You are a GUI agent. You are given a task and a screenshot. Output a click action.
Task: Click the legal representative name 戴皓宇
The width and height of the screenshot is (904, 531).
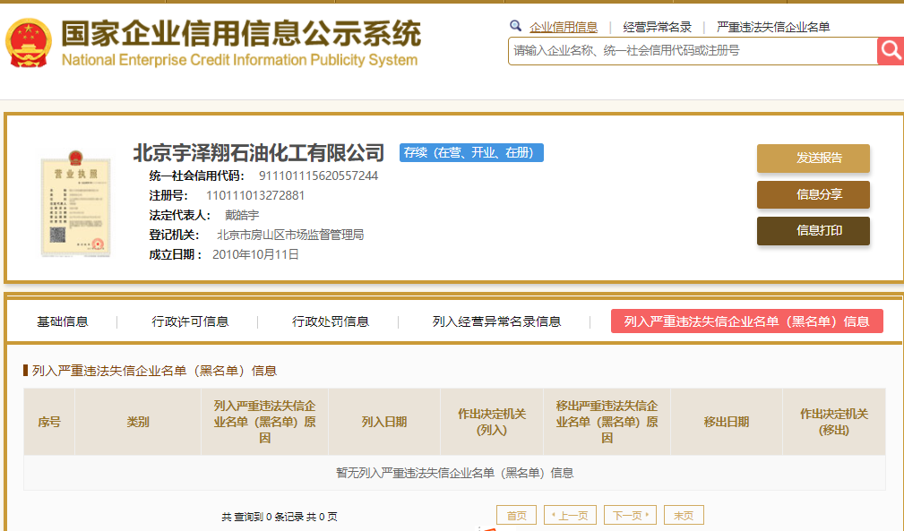click(x=242, y=215)
